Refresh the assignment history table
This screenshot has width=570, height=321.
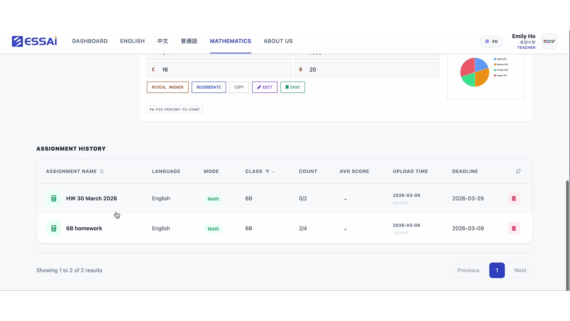[518, 171]
